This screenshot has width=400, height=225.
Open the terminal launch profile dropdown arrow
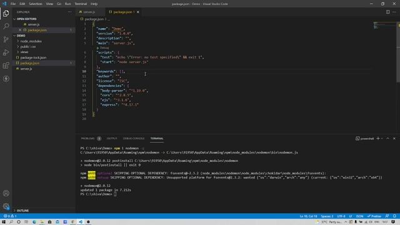[x=382, y=138]
